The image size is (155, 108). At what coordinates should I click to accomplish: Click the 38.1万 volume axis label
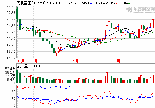point(10,72)
